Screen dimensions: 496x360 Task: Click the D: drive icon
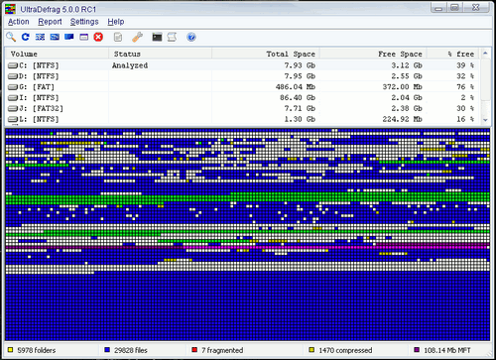coord(13,76)
